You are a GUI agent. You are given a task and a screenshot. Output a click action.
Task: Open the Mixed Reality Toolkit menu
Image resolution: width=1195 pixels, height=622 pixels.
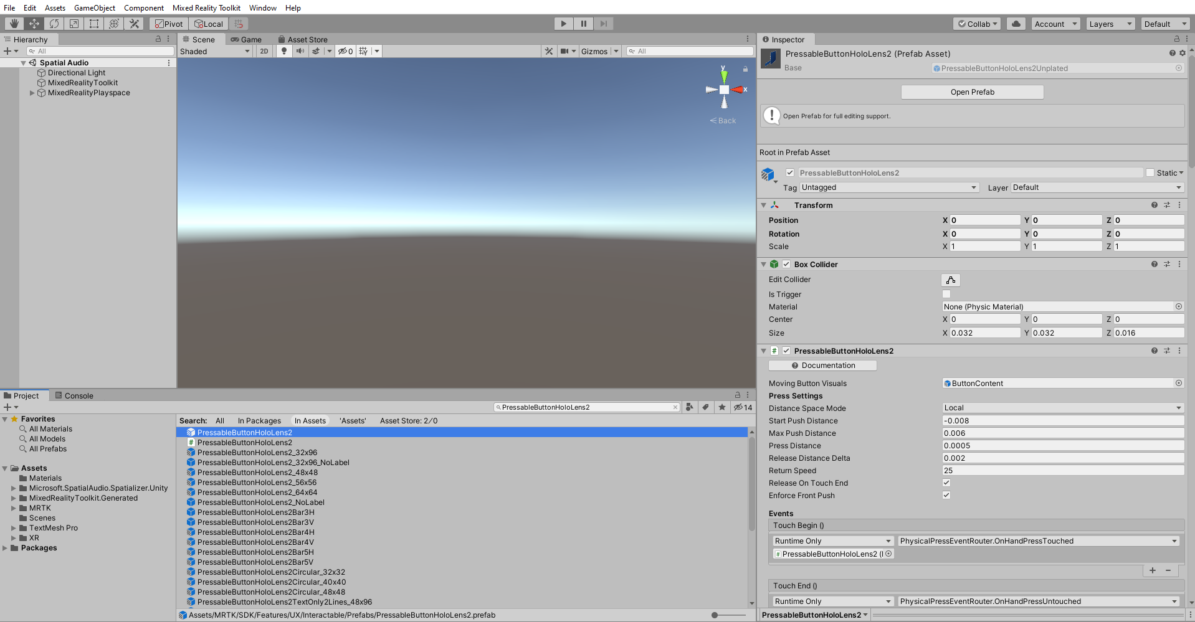[206, 8]
